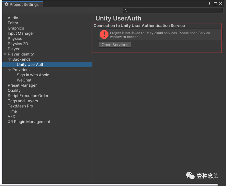226x186 pixels.
Task: Click the magnifier search icon
Action: pos(126,11)
